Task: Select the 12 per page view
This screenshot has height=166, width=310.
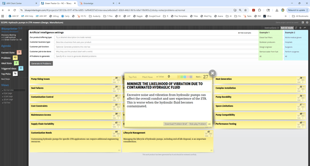Action: [x=8, y=96]
